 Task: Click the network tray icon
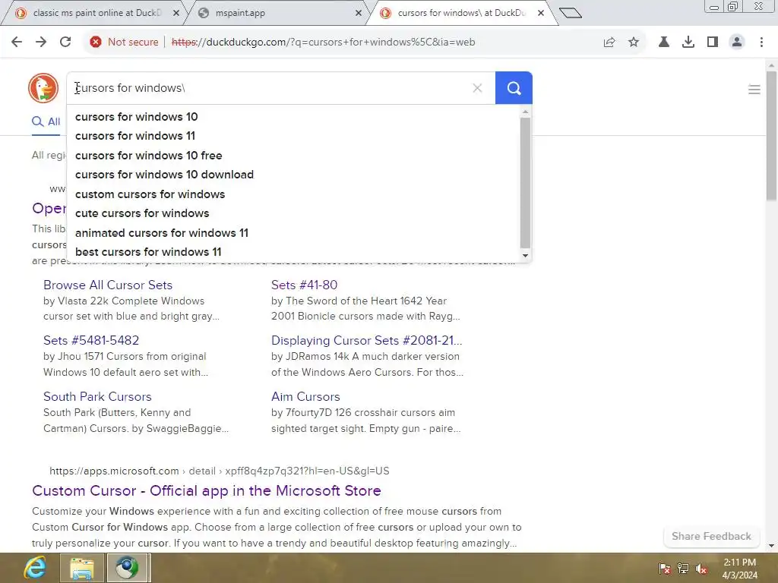click(683, 569)
